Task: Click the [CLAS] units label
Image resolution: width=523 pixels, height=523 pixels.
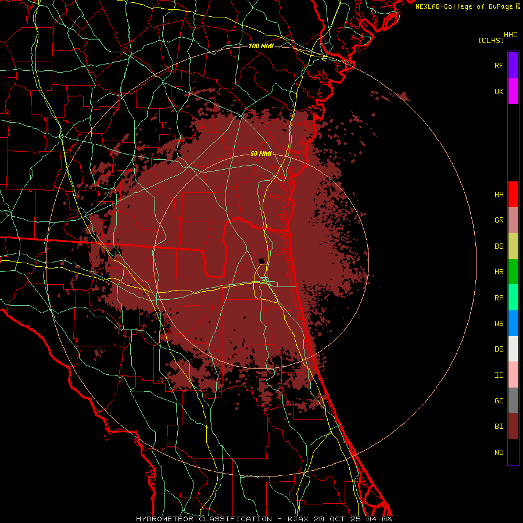Action: 491,41
